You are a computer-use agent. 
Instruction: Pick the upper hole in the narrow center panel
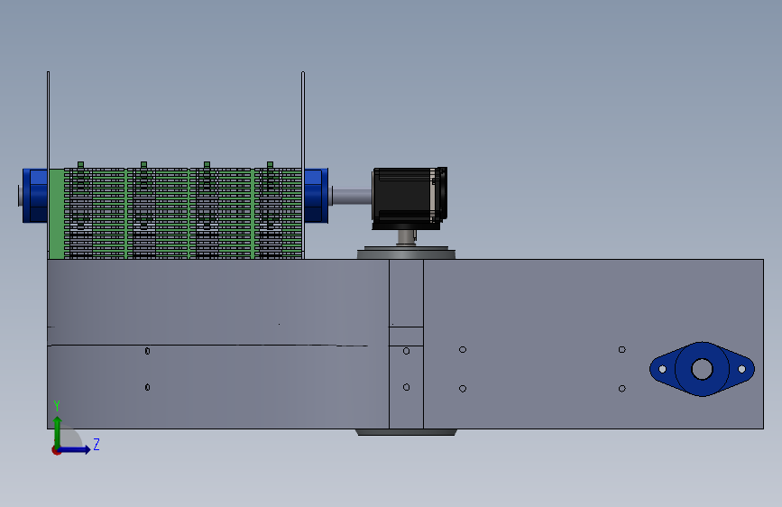click(407, 351)
